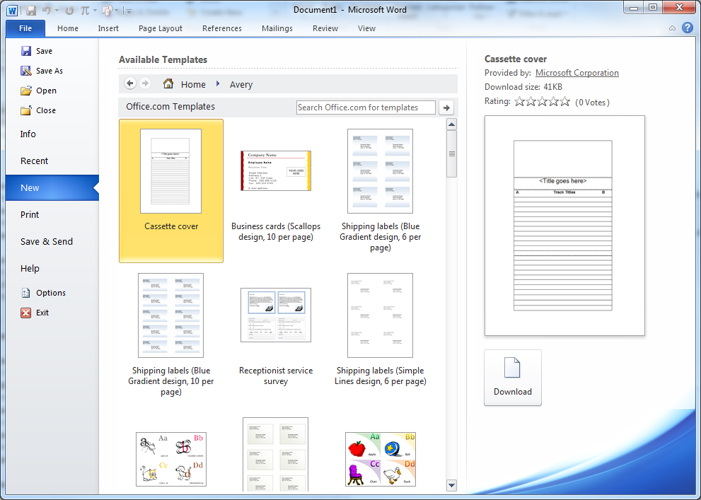Screen dimensions: 701x500
Task: Click Exit in the Backstage menu
Action: [35, 313]
